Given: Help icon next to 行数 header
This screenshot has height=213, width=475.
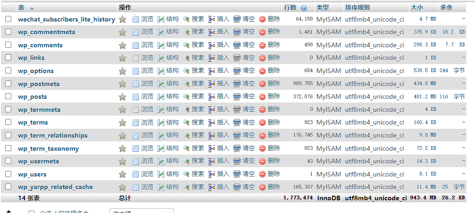Looking at the screenshot, I should pyautogui.click(x=304, y=8).
